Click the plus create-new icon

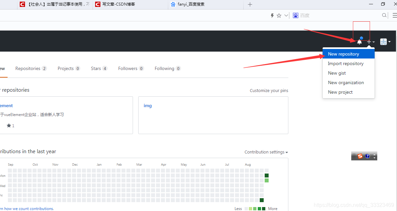click(x=371, y=42)
